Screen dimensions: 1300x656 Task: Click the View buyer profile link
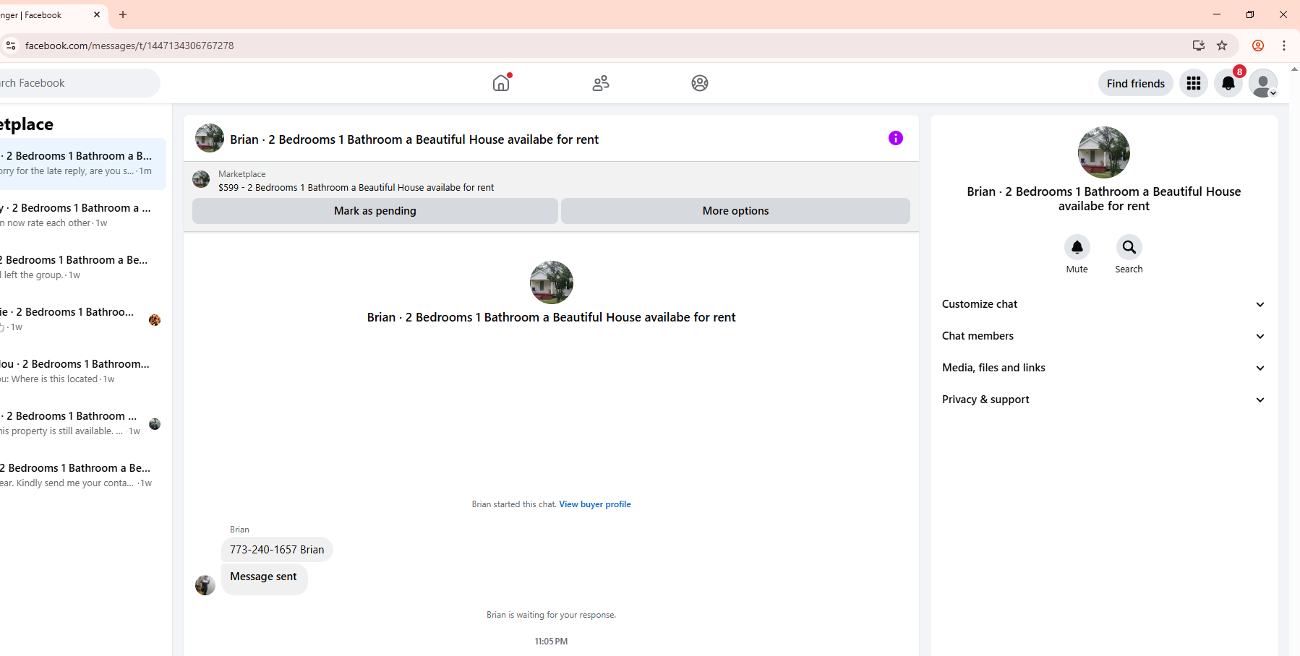tap(595, 504)
